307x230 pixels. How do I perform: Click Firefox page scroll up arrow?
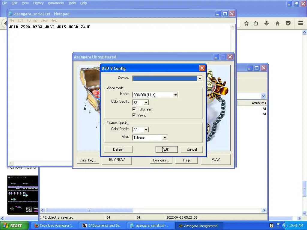tap(304, 32)
